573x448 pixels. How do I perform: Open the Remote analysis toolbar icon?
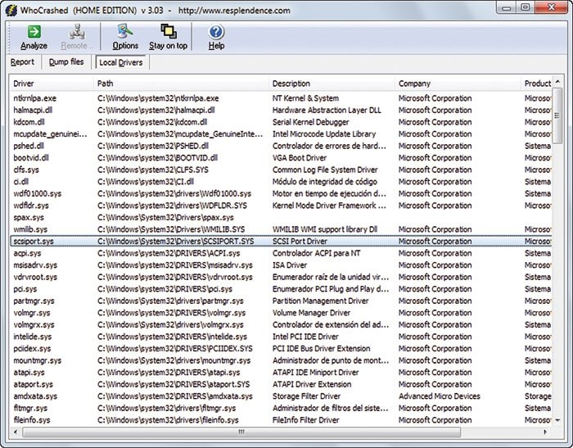(77, 37)
